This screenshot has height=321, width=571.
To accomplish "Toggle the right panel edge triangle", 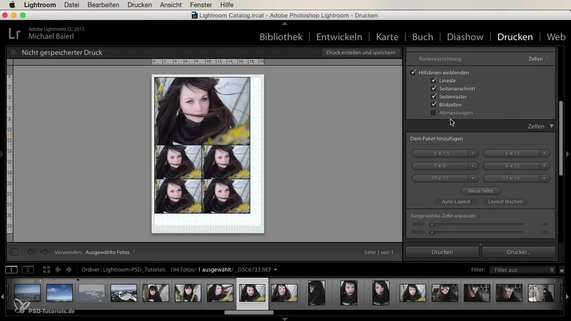I will tap(568, 154).
